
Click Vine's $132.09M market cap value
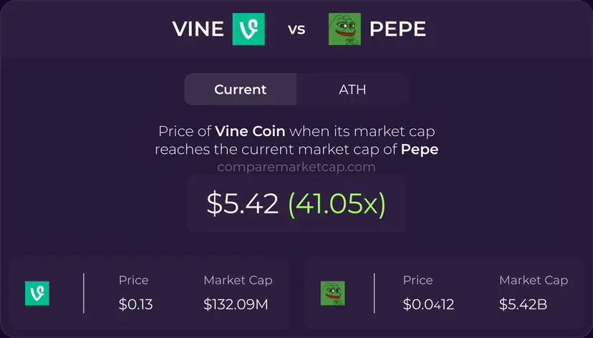click(236, 304)
